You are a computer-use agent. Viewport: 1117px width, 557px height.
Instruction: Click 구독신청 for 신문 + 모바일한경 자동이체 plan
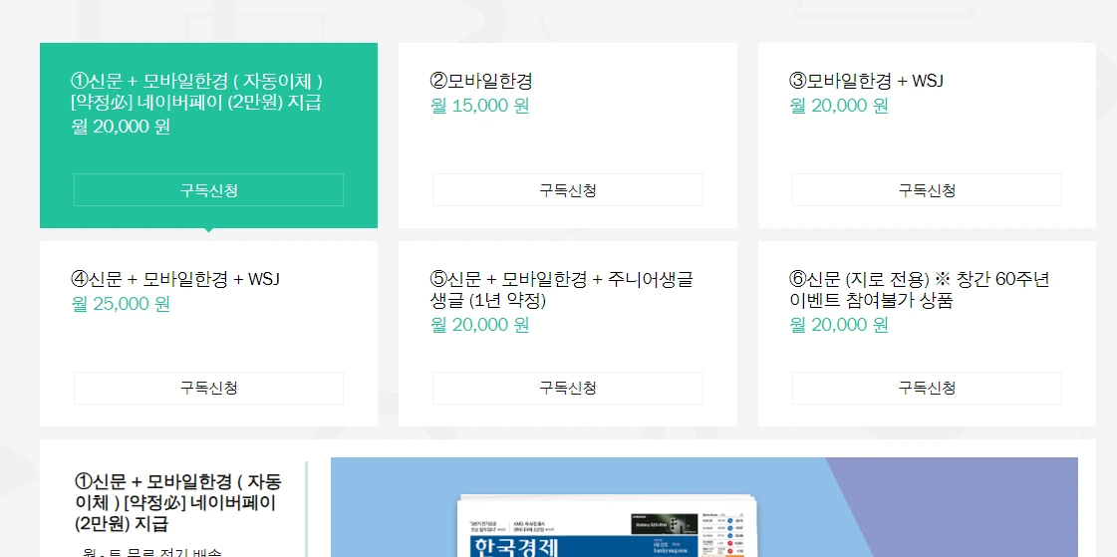coord(208,190)
